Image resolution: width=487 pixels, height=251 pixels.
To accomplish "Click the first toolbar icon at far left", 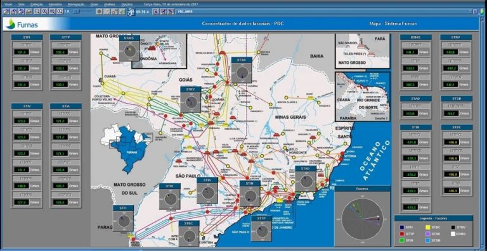I will click(x=5, y=11).
